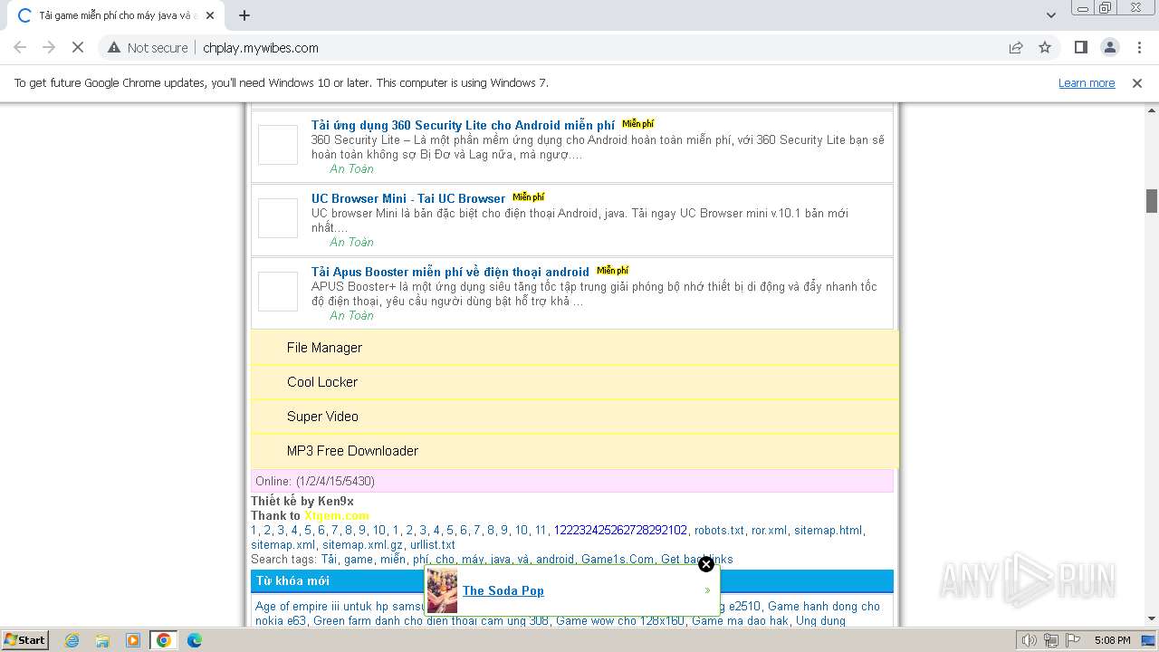The width and height of the screenshot is (1159, 652).
Task: Click the page vertical scrollbar thumb
Action: pos(1152,201)
